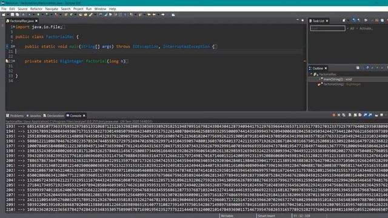Click the editor text at line 21

[158, 51]
